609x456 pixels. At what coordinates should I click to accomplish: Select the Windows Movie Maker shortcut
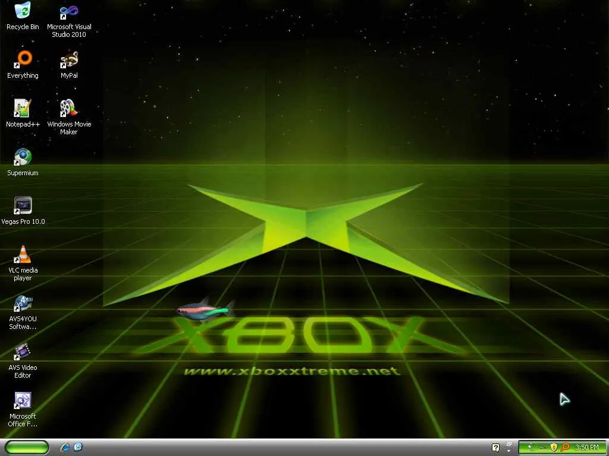[x=69, y=117]
